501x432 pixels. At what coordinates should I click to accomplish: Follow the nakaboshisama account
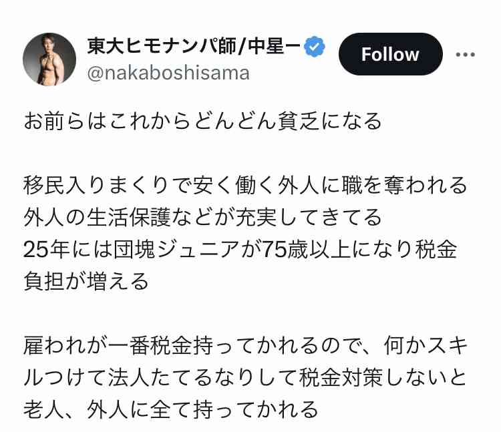tap(391, 54)
